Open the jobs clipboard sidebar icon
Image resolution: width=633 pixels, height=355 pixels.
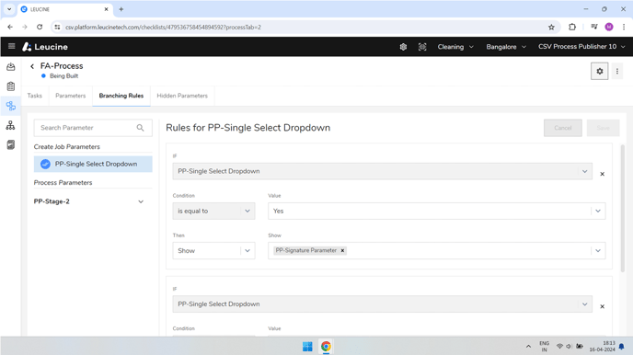click(x=10, y=86)
